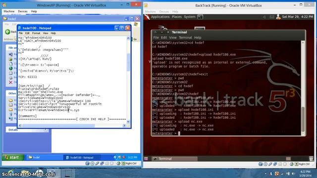Viewport: 317px width, 178px height.
Task: Open trash icon in BackTrack bottom panel
Action: [x=311, y=159]
